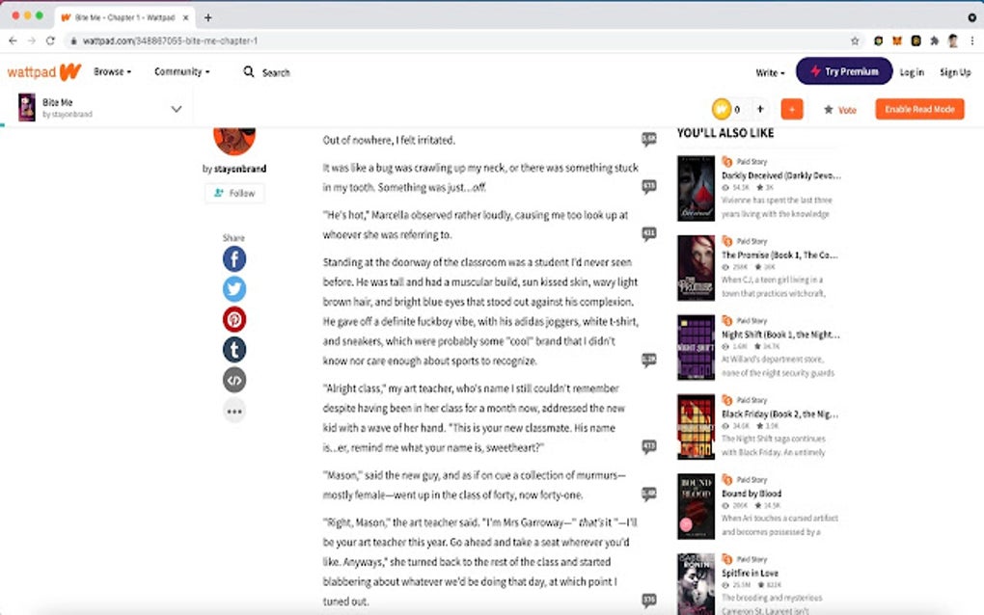Open the Write dropdown
The image size is (984, 615).
pos(770,72)
